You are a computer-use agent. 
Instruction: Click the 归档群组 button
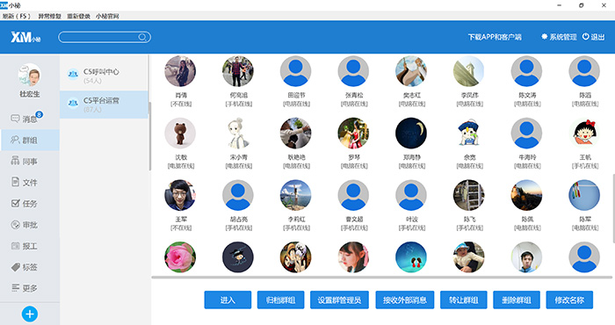[280, 300]
